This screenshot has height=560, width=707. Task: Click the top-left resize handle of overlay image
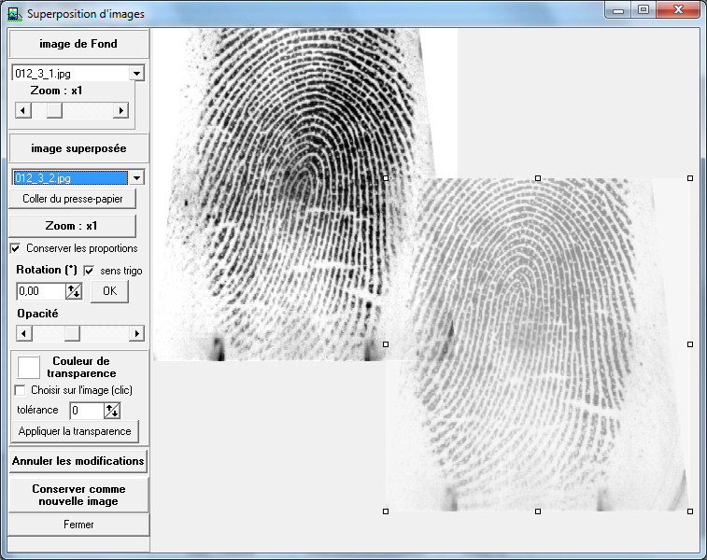click(x=386, y=178)
